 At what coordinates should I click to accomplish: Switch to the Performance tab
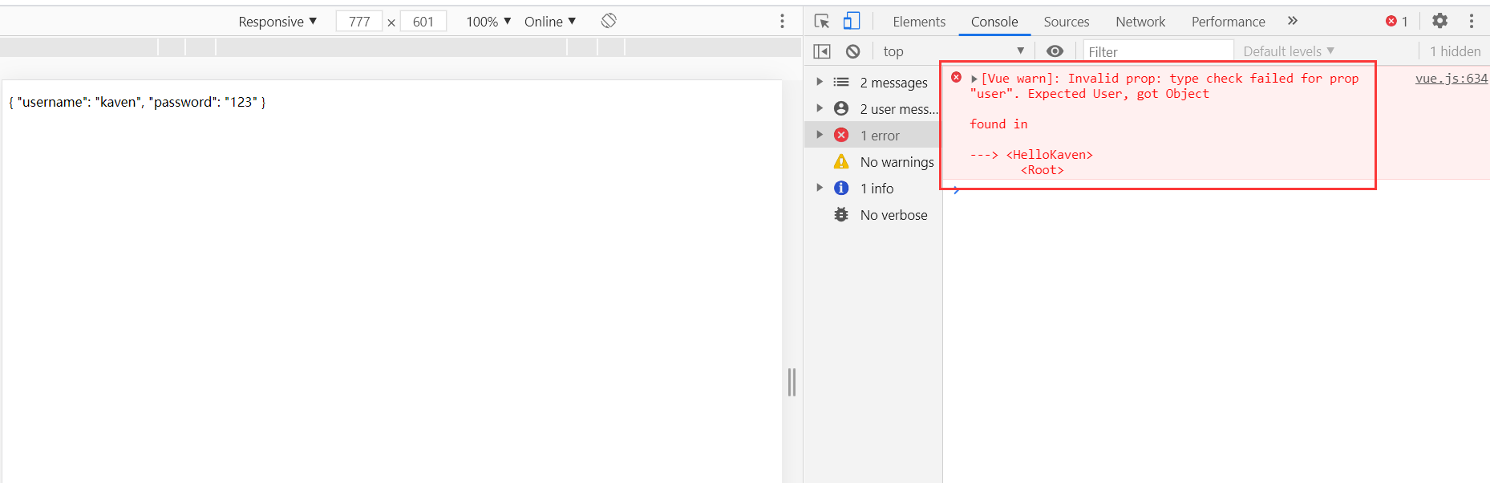[1229, 22]
